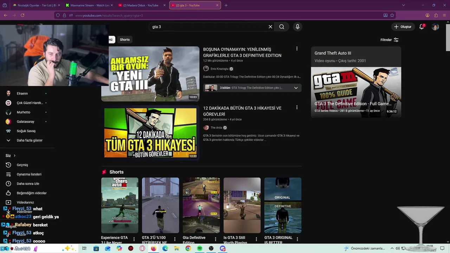Viewport: 450px width, 253px height.
Task: Reload the page
Action: point(22,15)
